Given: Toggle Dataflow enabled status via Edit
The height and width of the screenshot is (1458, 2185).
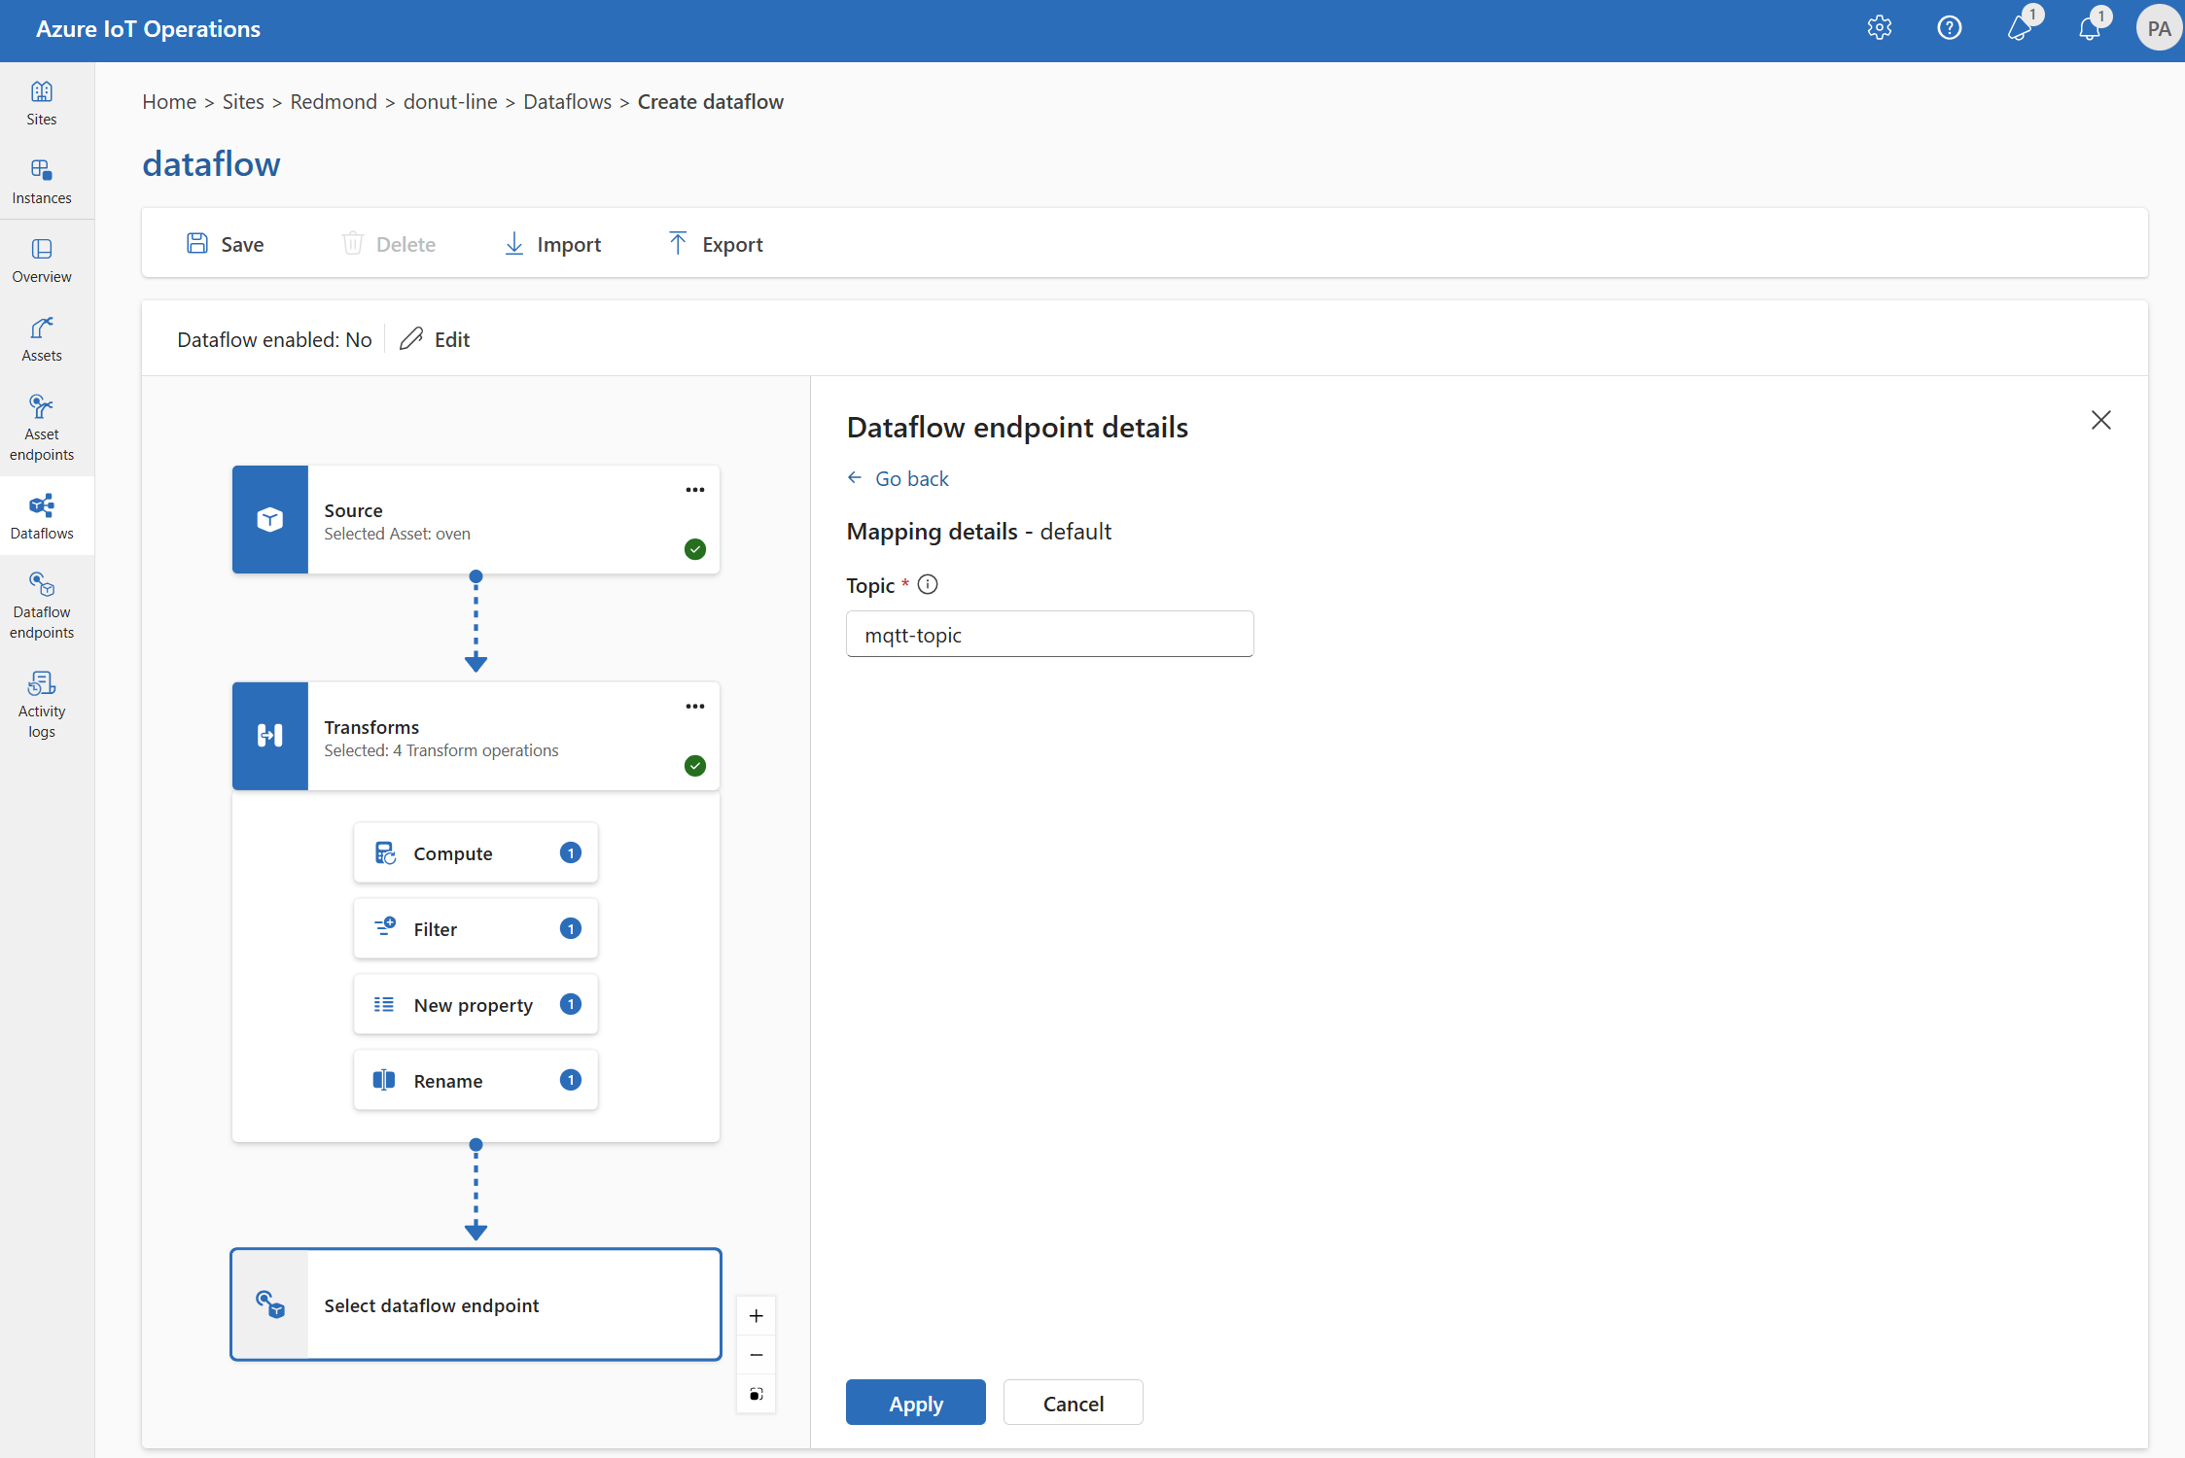Looking at the screenshot, I should pos(435,338).
